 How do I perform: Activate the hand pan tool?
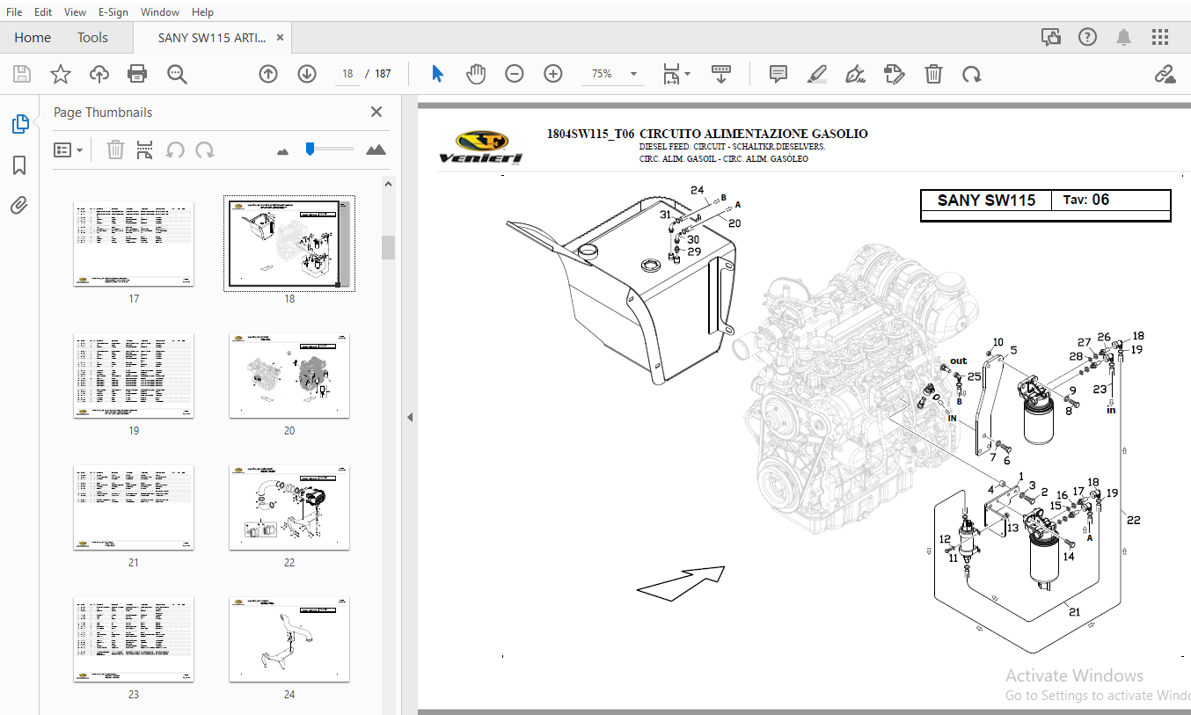476,74
